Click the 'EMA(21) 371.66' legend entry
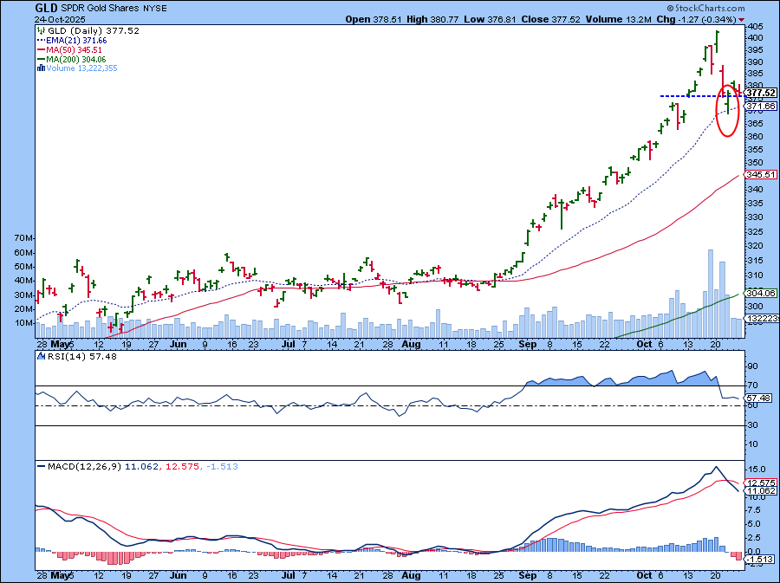The width and height of the screenshot is (780, 583). coord(76,40)
